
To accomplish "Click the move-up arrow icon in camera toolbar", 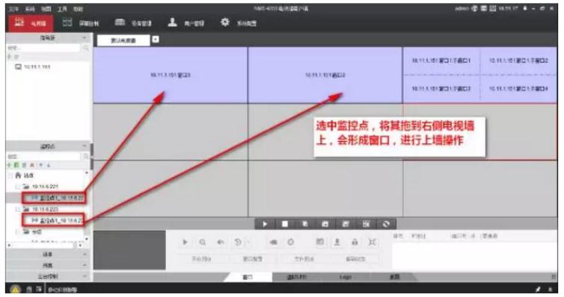I will 40,165.
